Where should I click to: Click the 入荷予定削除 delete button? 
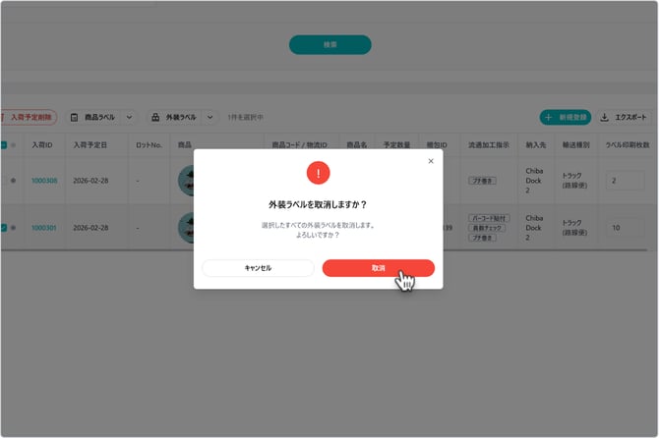tap(29, 117)
